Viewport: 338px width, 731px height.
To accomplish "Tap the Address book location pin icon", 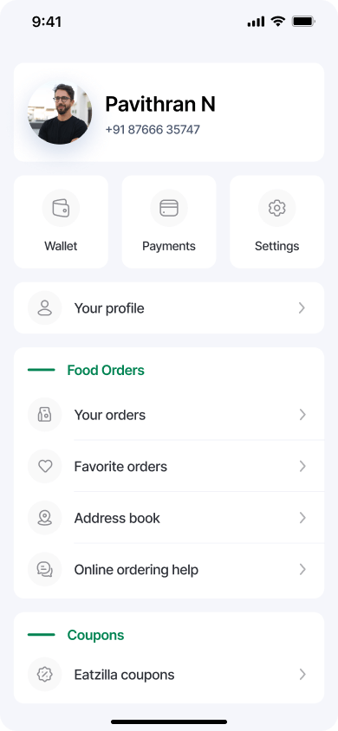I will [x=45, y=518].
